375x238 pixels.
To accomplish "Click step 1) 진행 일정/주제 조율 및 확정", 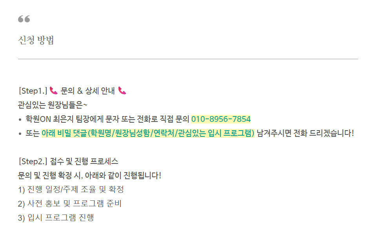I will 71,190.
